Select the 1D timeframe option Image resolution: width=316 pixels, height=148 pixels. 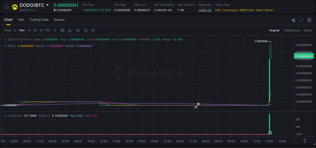(41, 30)
